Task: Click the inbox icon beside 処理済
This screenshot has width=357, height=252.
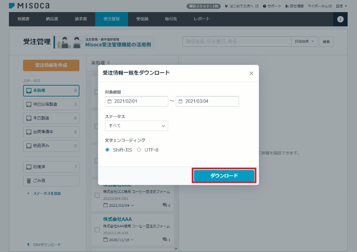Action: 29,167
